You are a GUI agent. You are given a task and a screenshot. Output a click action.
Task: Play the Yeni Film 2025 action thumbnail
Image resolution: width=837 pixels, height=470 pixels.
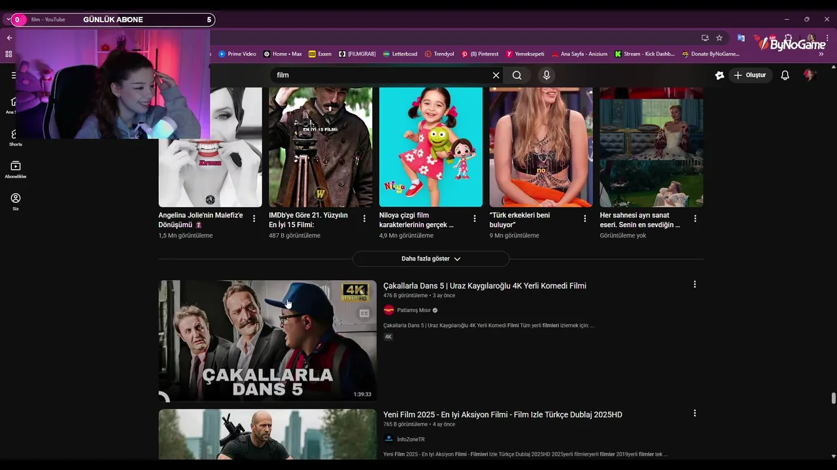[x=267, y=434]
